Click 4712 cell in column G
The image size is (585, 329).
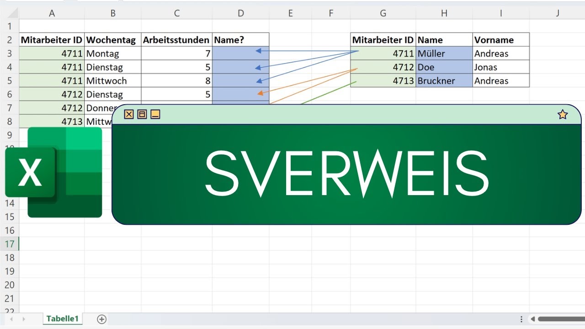click(x=383, y=67)
